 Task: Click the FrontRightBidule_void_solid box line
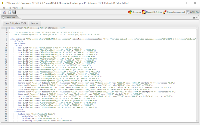[x=60, y=81]
